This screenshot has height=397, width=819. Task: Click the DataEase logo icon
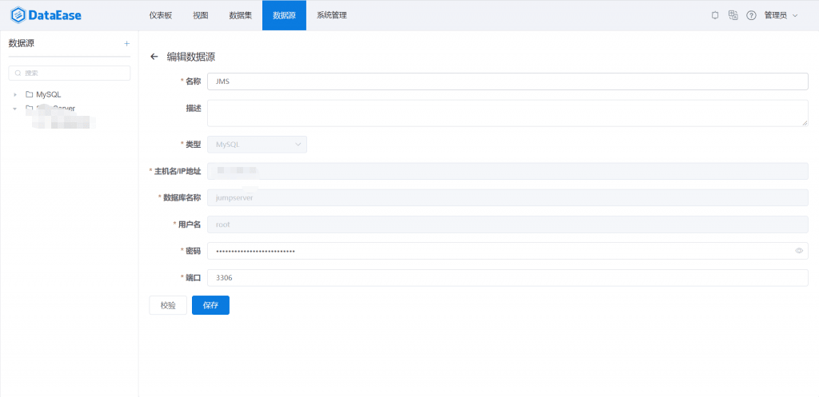[18, 15]
